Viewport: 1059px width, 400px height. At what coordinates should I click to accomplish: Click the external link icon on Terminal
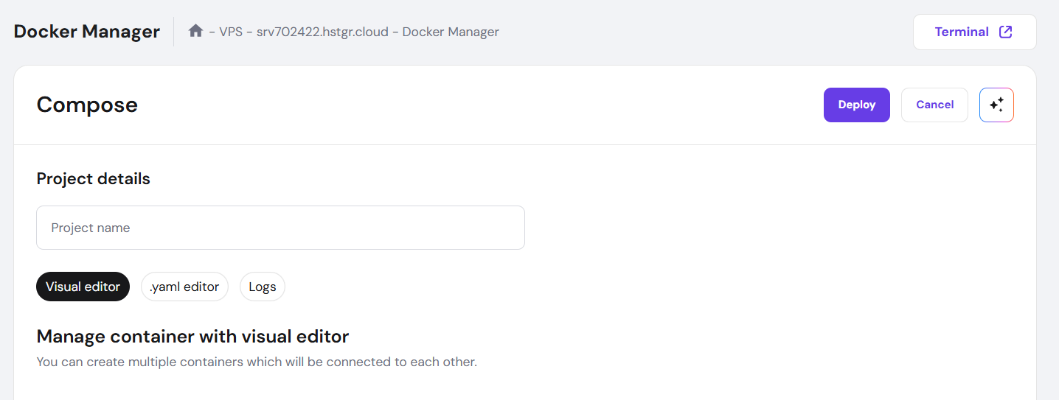click(1005, 32)
